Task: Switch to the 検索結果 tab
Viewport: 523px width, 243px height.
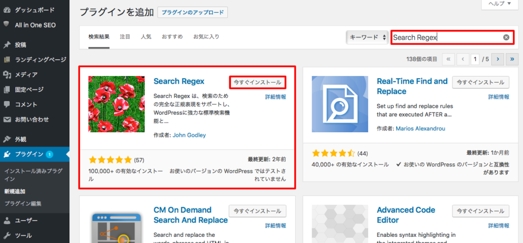Action: (99, 37)
